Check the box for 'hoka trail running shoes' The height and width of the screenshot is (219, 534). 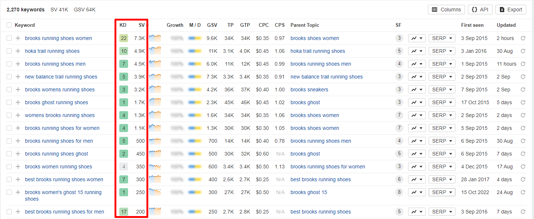(x=9, y=51)
